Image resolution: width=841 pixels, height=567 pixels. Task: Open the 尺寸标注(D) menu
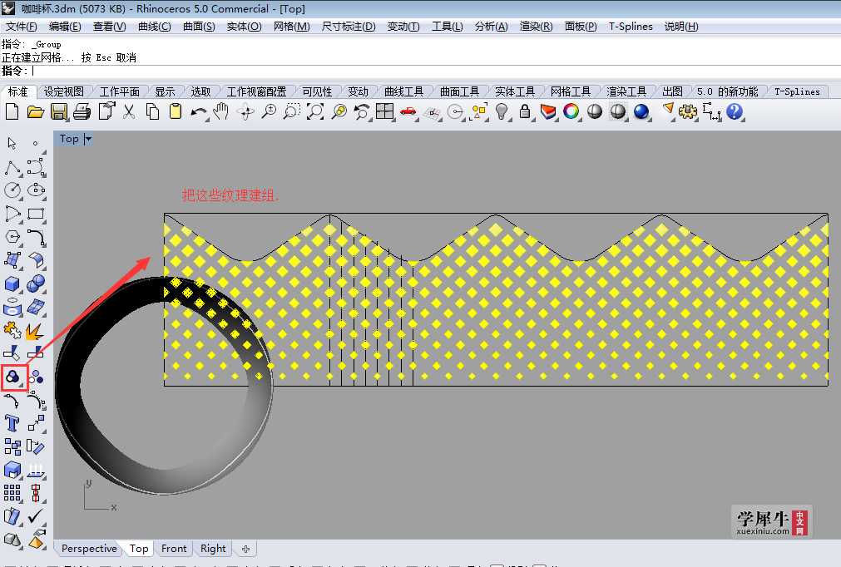pyautogui.click(x=349, y=27)
